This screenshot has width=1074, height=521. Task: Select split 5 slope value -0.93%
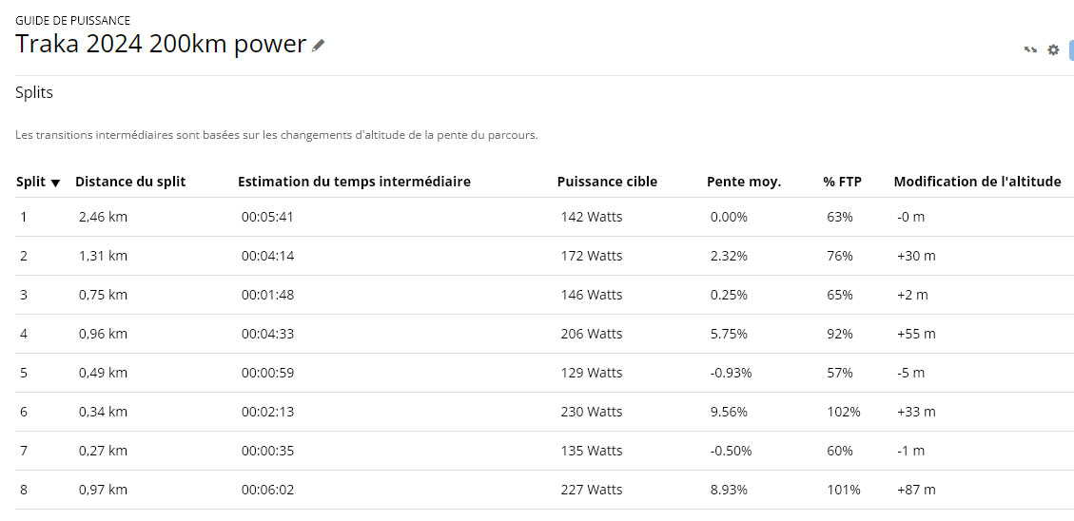click(731, 373)
